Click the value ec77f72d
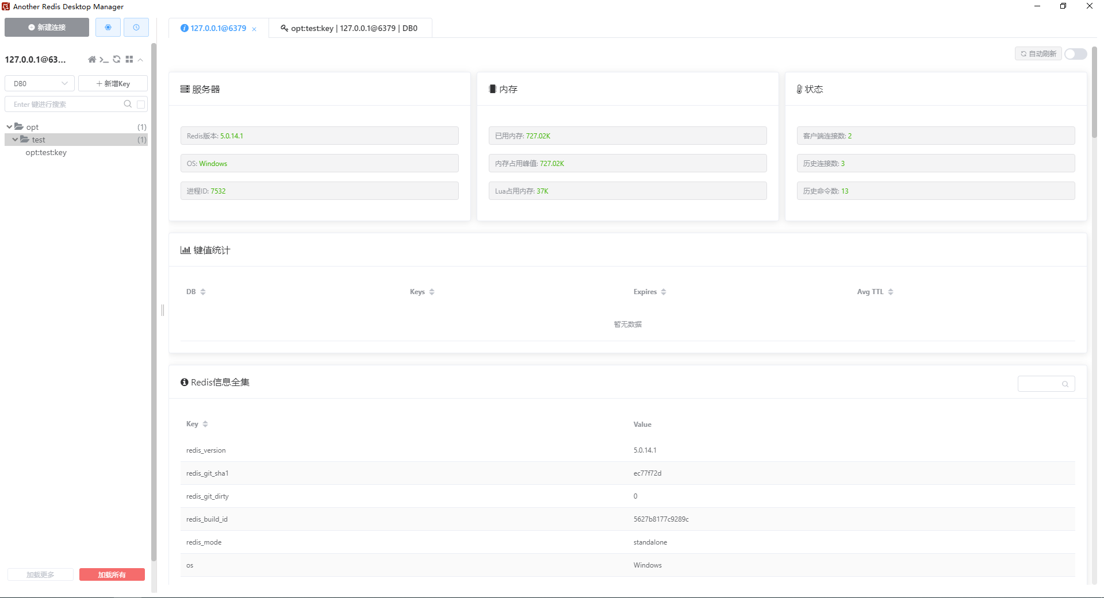This screenshot has width=1104, height=598. click(647, 473)
